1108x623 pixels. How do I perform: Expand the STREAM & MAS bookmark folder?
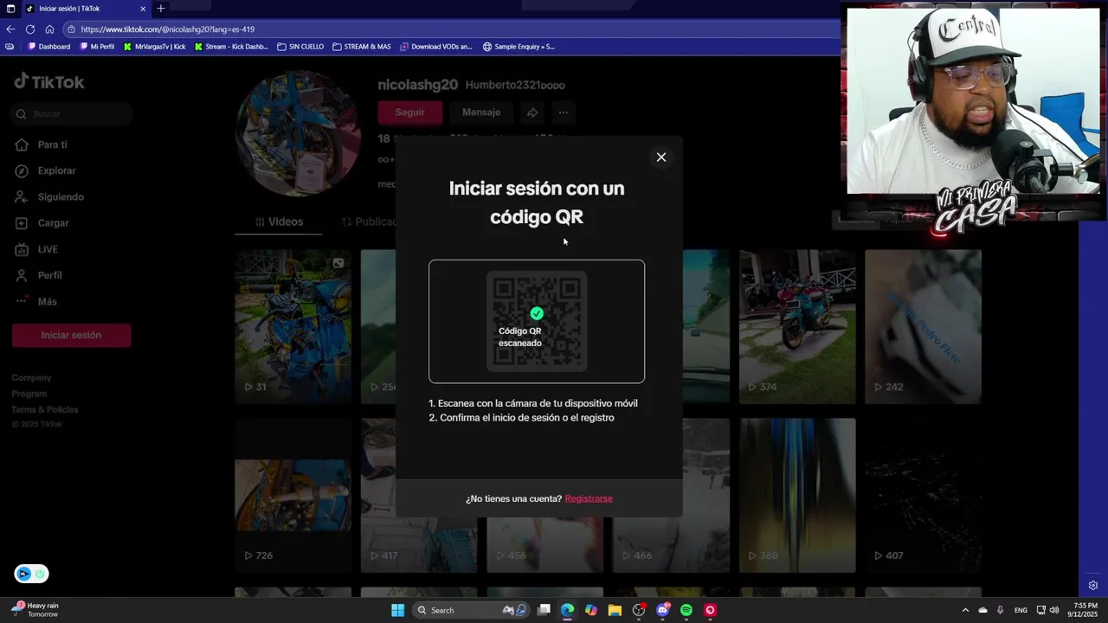coord(362,47)
